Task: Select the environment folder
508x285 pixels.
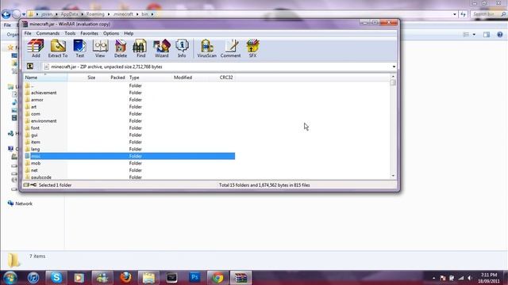Action: pyautogui.click(x=129, y=121)
